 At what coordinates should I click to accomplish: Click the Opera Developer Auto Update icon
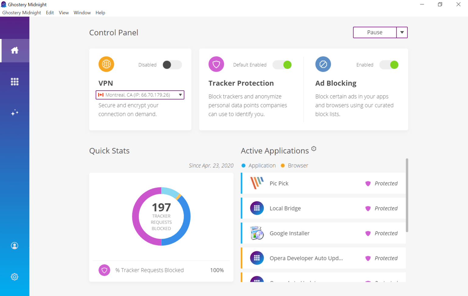pyautogui.click(x=257, y=258)
